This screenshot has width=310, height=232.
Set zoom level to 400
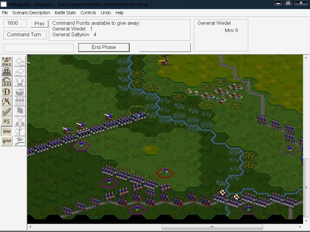point(7,141)
